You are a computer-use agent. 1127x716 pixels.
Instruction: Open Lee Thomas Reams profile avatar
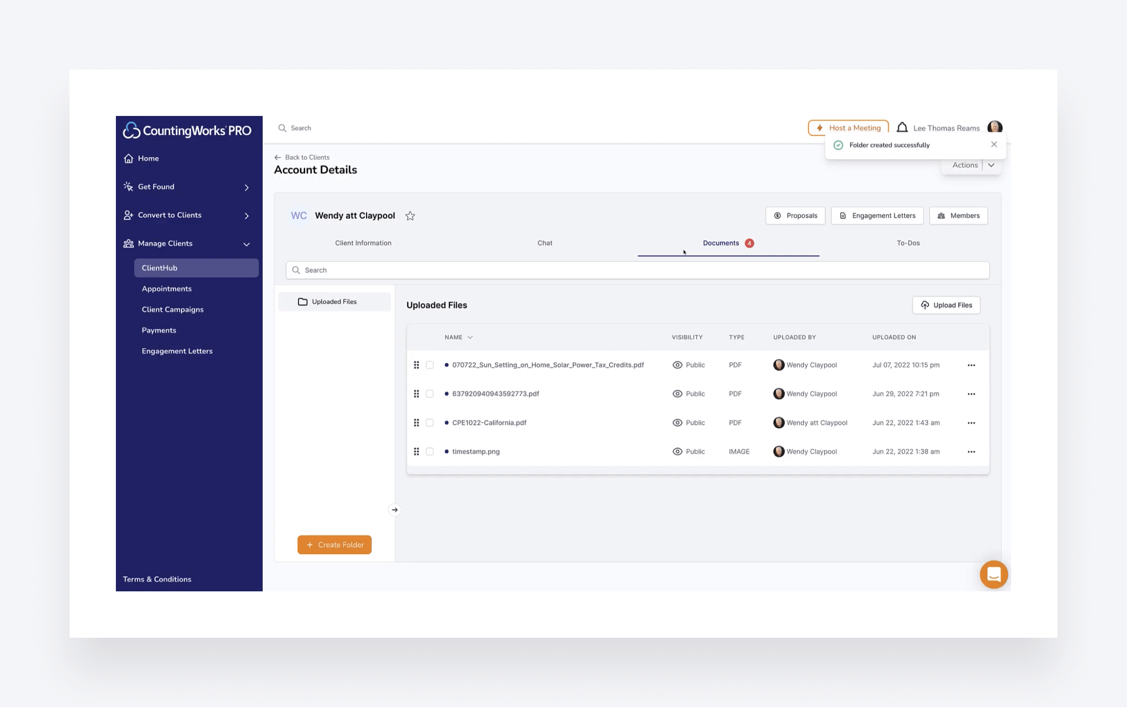point(995,127)
